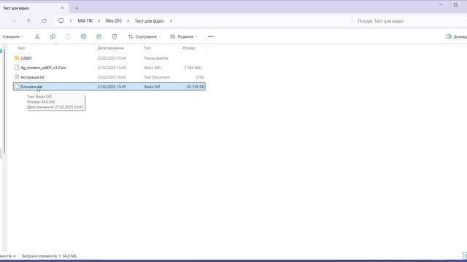Click the '0 КБ' size cell
This screenshot has width=467, height=262.
point(200,77)
